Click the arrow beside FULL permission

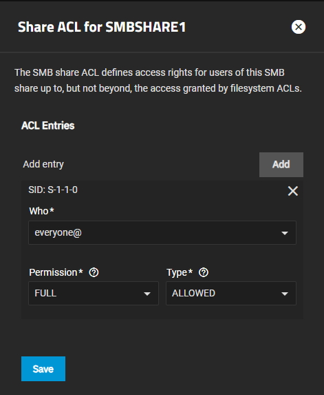[x=147, y=294]
